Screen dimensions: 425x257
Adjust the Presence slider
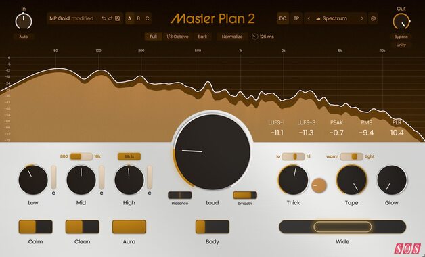point(180,195)
